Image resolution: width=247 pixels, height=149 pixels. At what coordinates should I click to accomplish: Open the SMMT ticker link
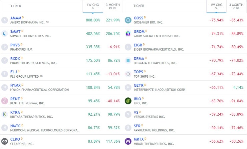[15, 31]
